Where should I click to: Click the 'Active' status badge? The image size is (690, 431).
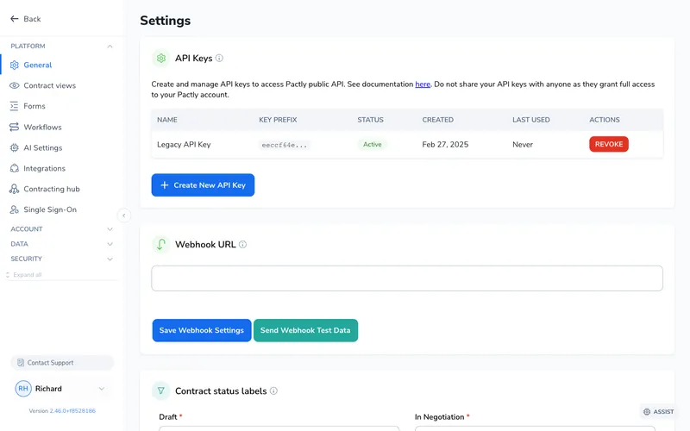[x=373, y=144]
